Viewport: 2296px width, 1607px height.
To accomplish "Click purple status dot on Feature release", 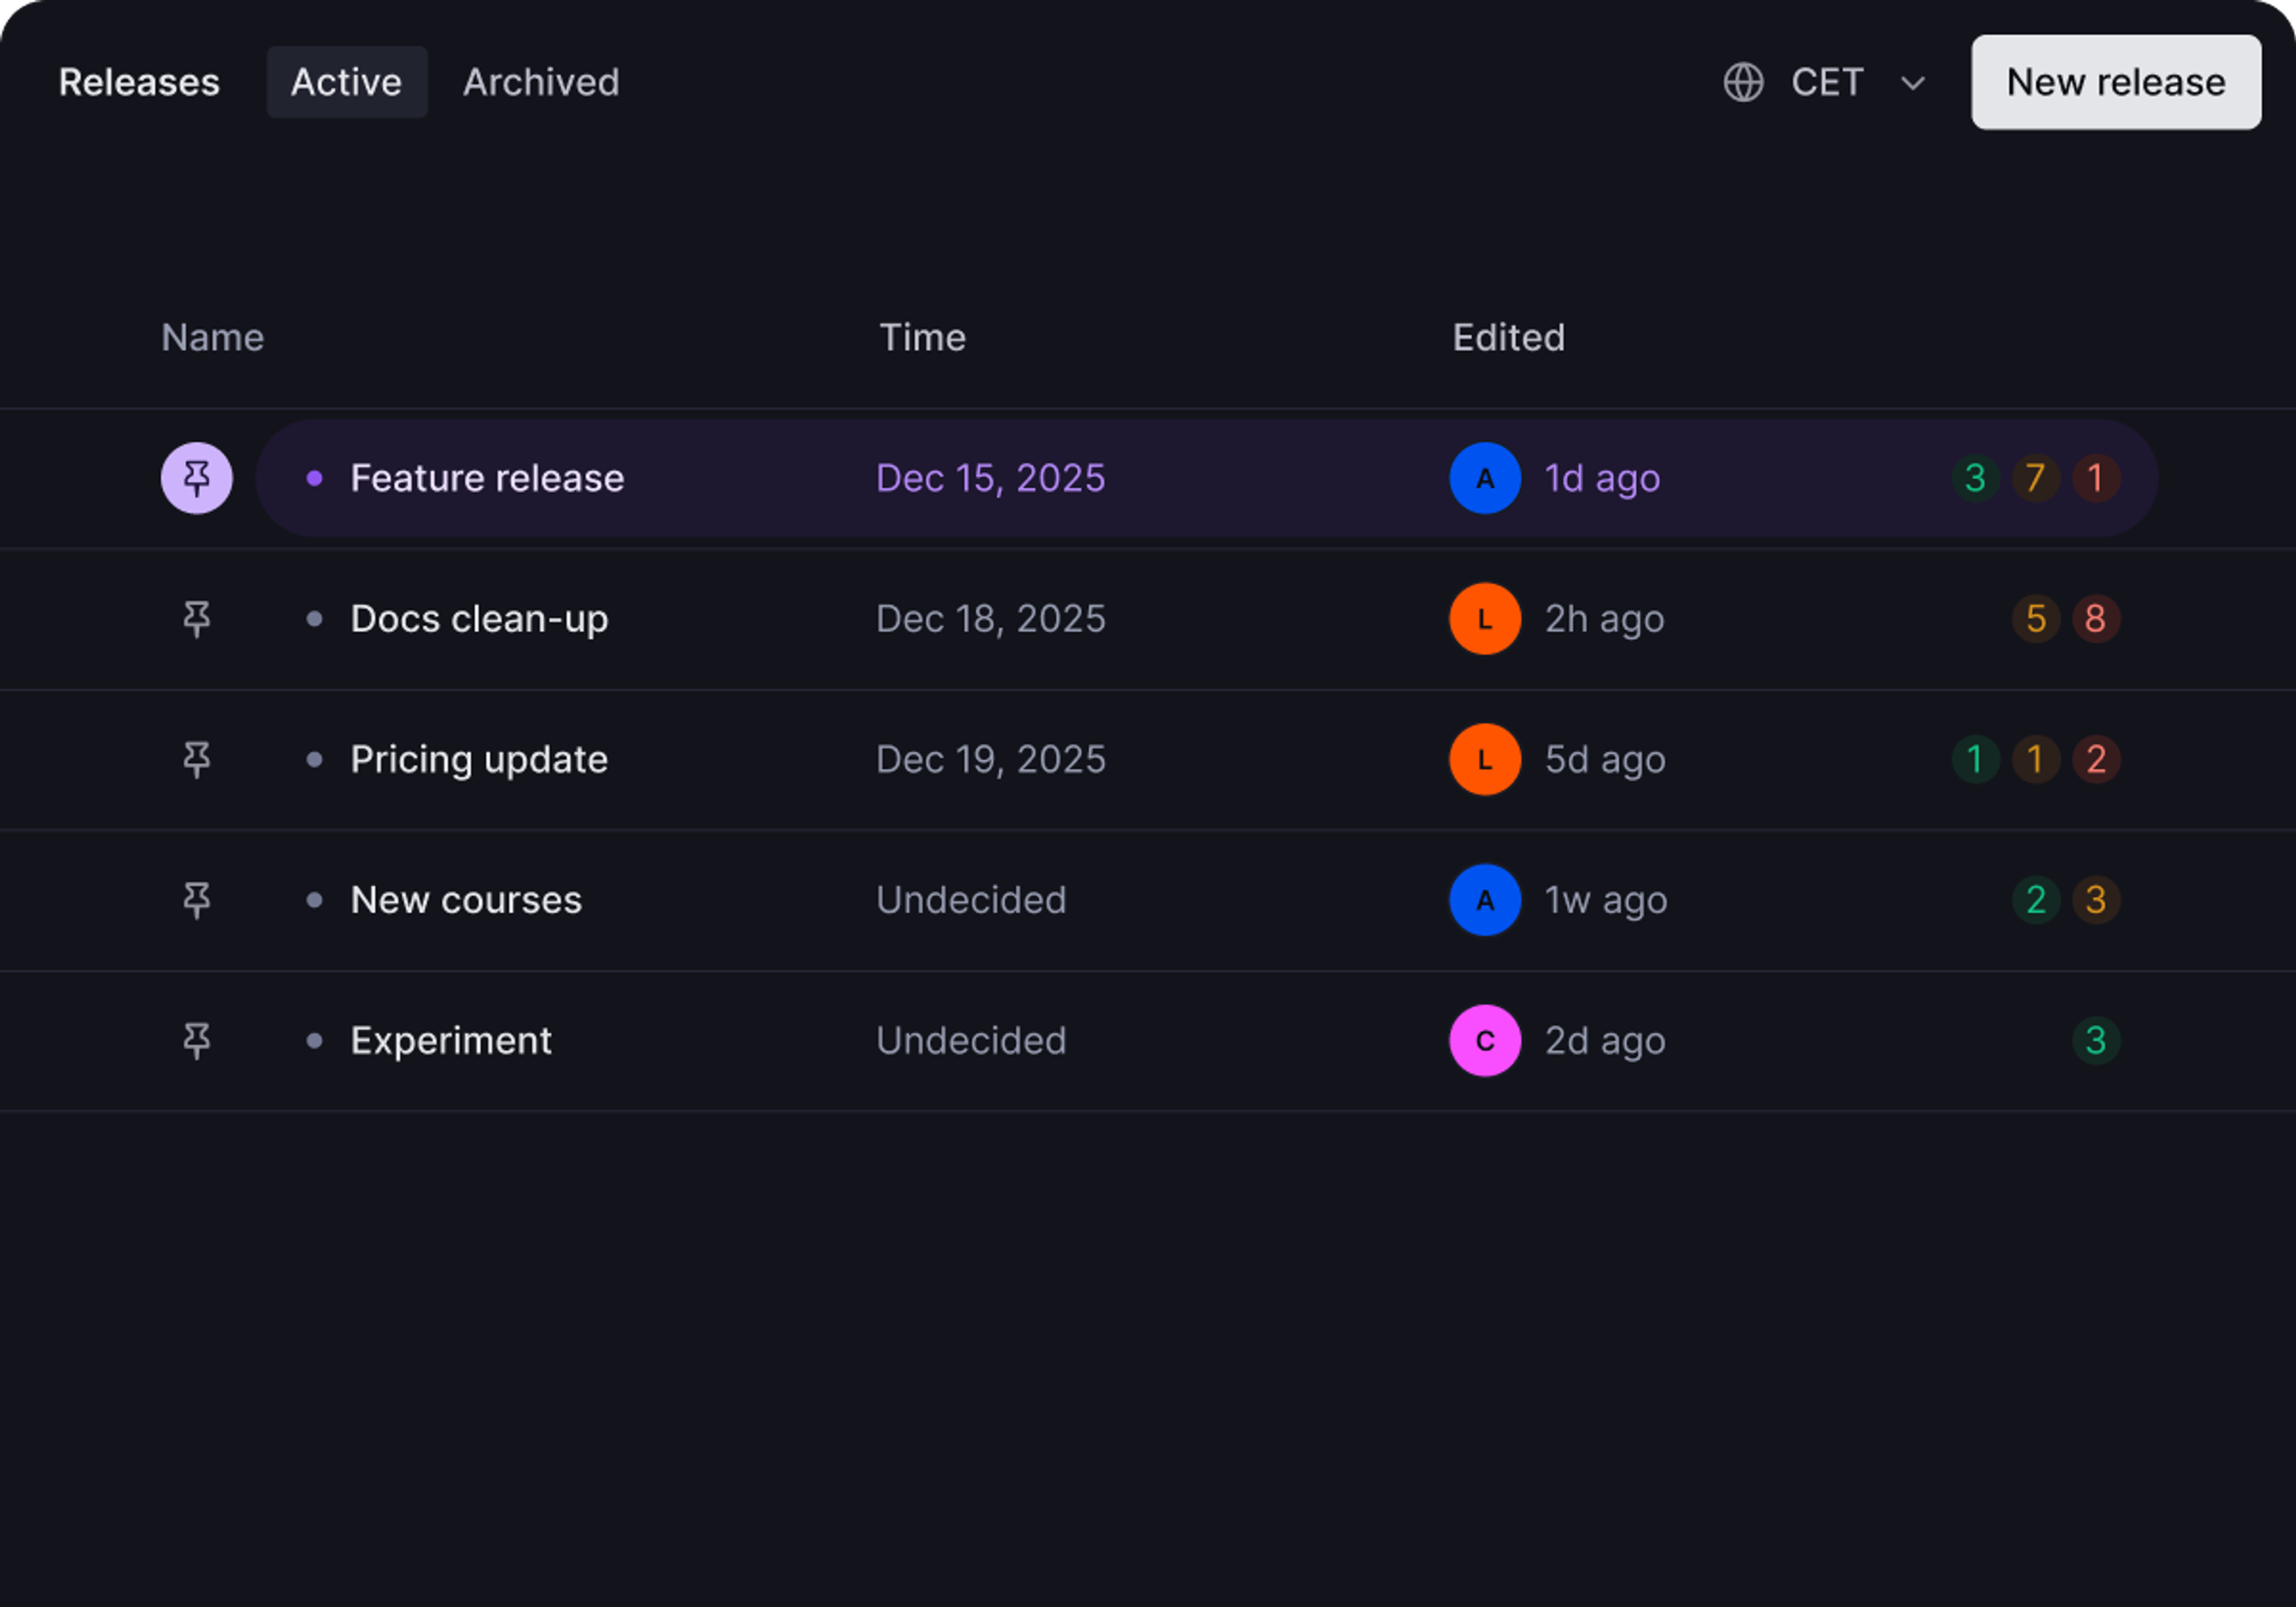I will (314, 478).
